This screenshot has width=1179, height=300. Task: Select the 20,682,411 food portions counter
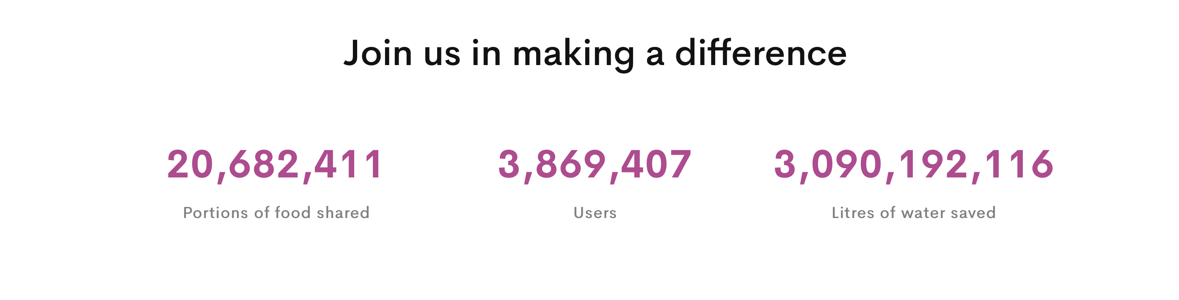coord(275,165)
